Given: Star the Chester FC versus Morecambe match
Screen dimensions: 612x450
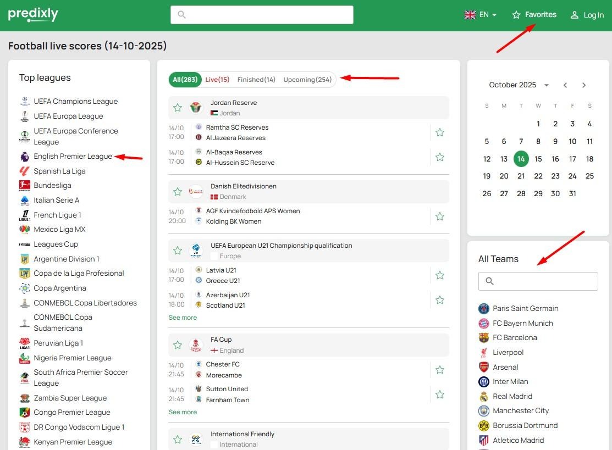Looking at the screenshot, I should point(440,370).
